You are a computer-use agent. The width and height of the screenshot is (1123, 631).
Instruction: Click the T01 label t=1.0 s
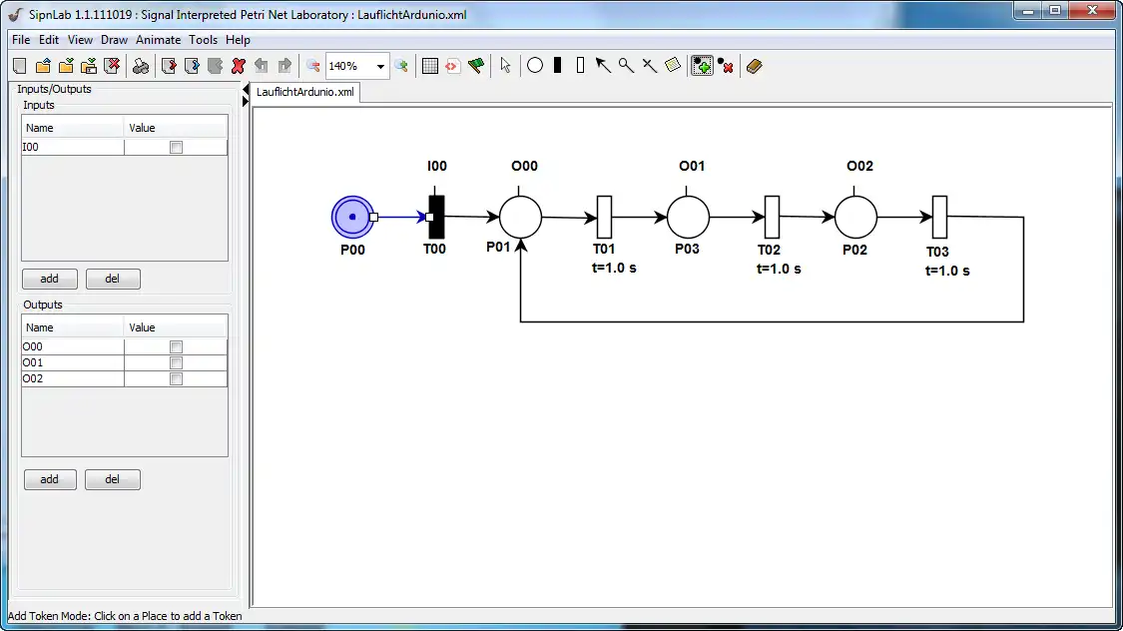click(615, 268)
